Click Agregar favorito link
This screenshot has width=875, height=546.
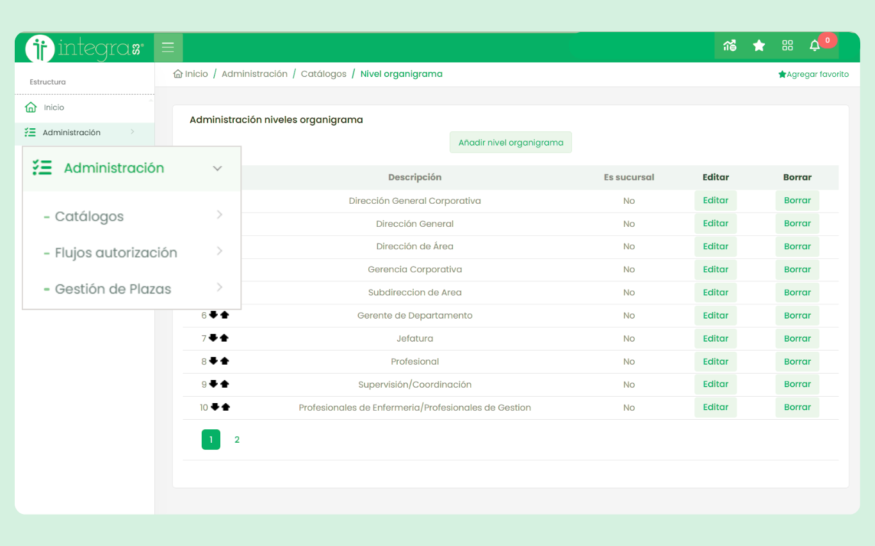pyautogui.click(x=814, y=74)
